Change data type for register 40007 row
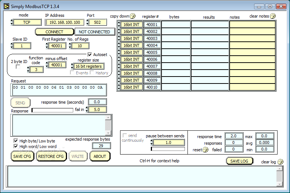The image size is (290, 193). 119,66
